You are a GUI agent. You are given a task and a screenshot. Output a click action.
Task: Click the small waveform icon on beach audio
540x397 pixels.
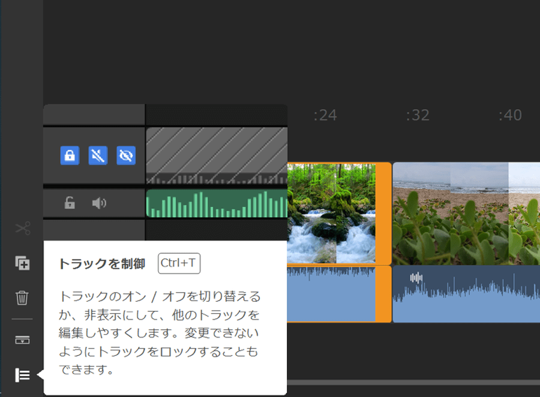pos(416,278)
